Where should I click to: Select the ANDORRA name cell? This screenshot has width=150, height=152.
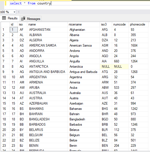(47, 51)
